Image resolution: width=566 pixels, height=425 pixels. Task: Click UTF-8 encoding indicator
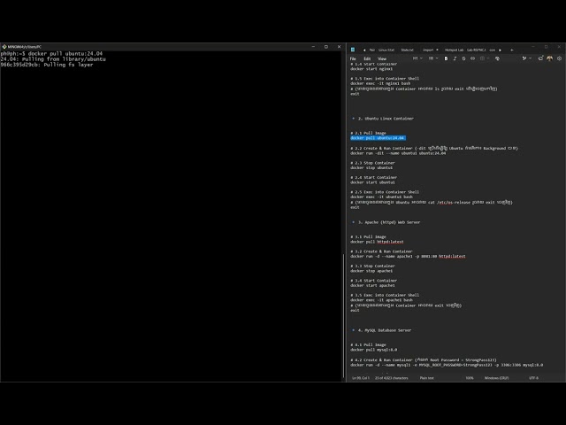click(x=533, y=378)
